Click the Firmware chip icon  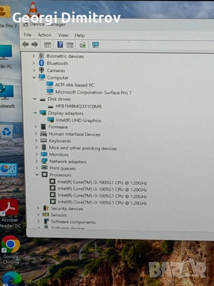pyautogui.click(x=43, y=126)
